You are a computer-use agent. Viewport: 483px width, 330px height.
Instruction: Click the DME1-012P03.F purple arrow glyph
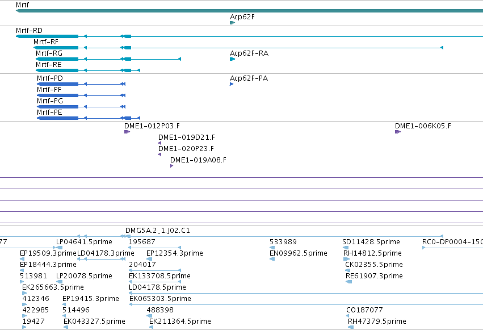coord(127,132)
